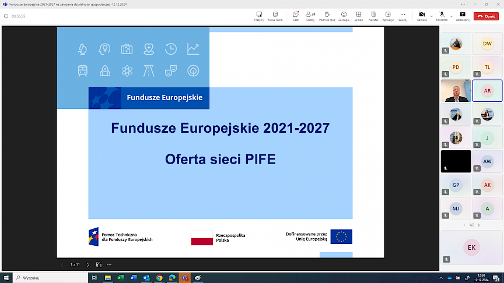This screenshot has width=504, height=283.
Task: Toggle the Mikrofon mute
Action: point(442,16)
